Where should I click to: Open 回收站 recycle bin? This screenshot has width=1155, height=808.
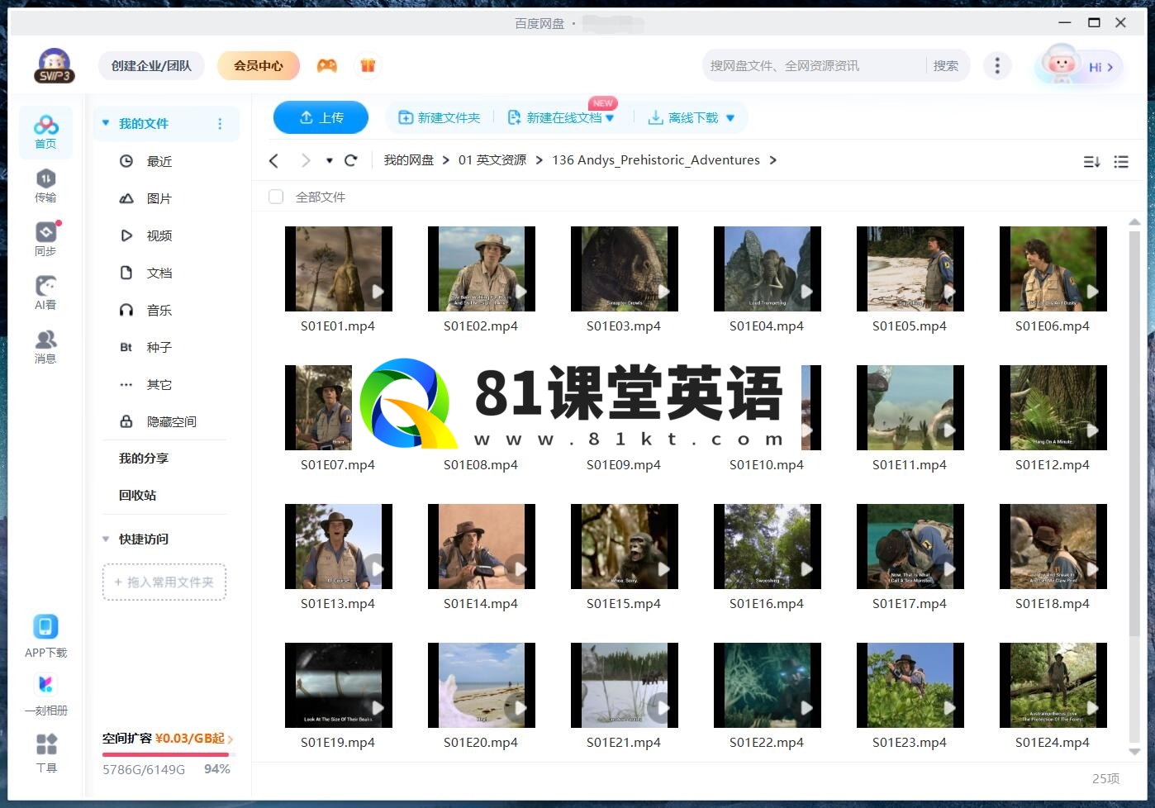coord(138,495)
